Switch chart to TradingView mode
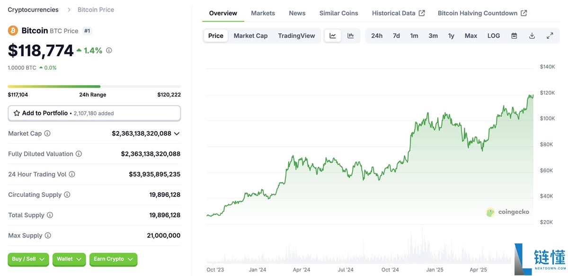 (296, 36)
